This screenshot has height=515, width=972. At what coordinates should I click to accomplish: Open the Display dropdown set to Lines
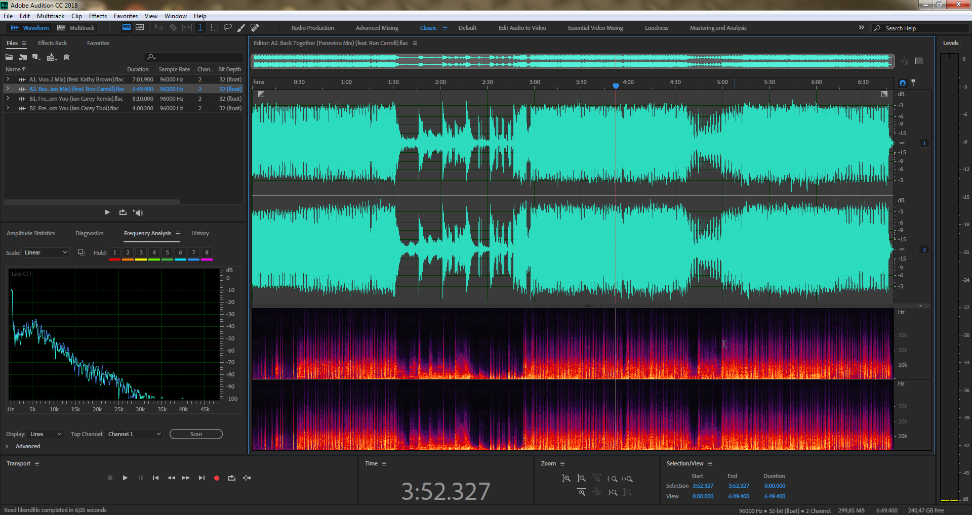click(46, 434)
